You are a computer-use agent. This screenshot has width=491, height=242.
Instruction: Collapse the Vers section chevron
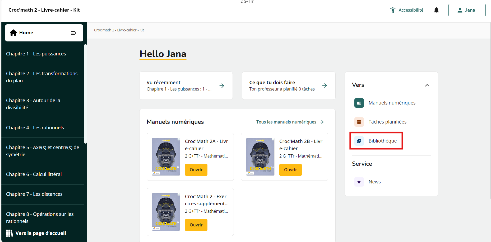coord(427,85)
